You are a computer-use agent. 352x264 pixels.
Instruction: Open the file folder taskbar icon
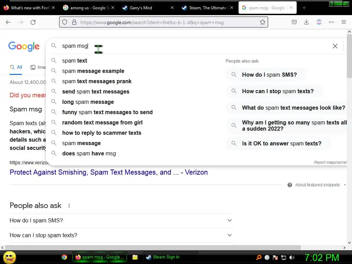click(135, 257)
